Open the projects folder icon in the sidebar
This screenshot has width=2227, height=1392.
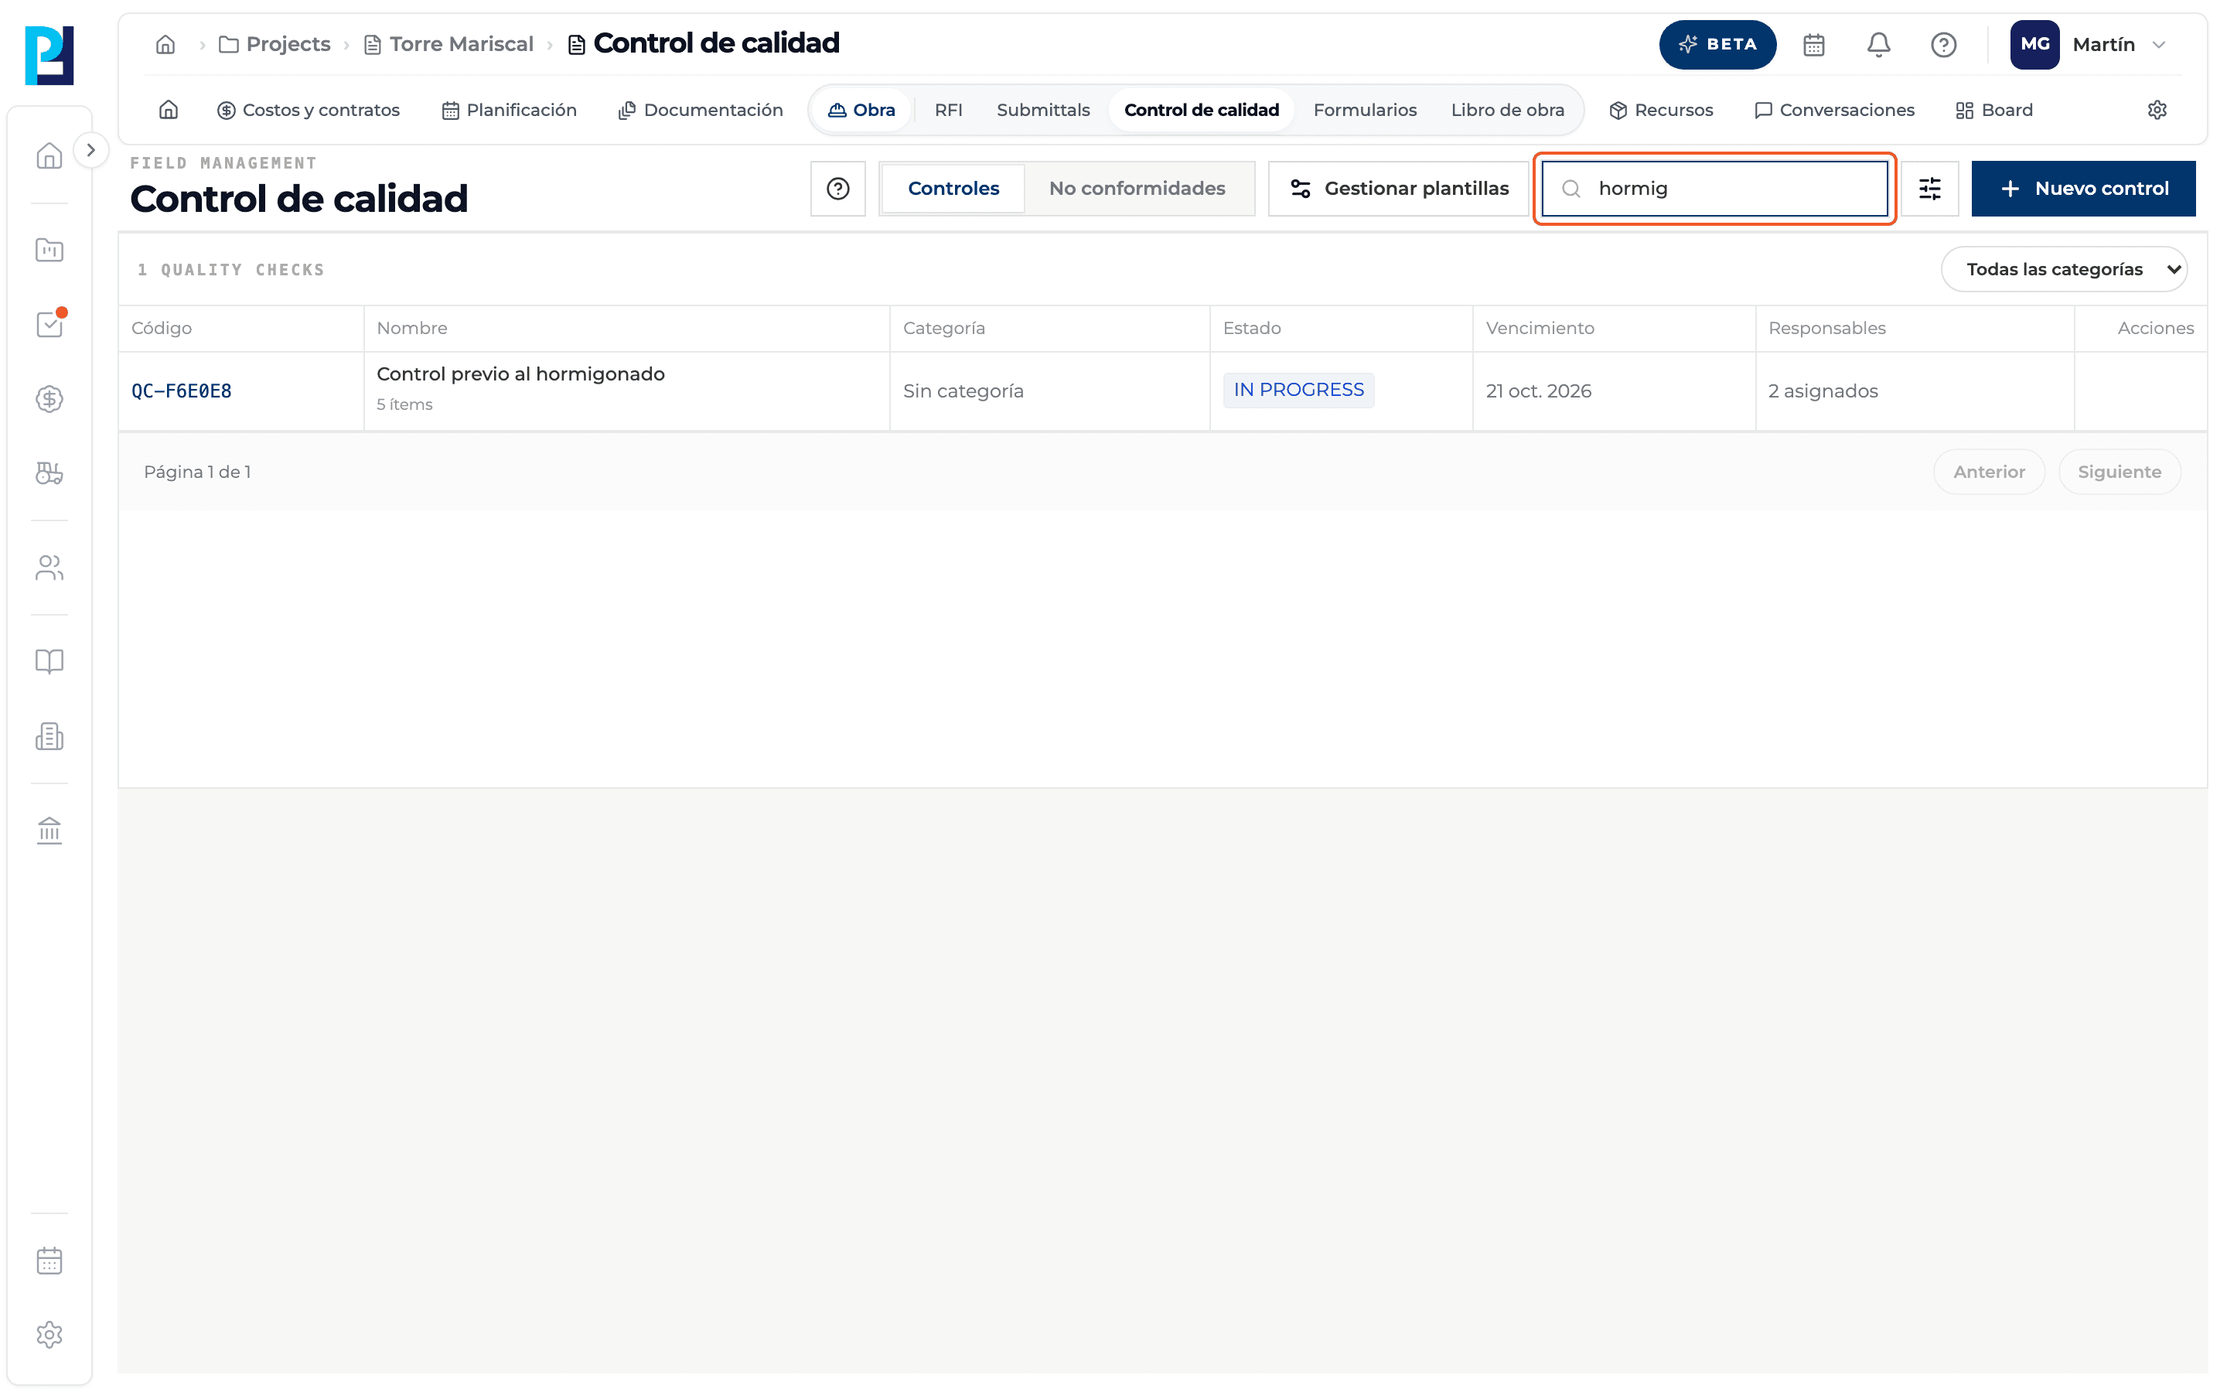point(49,250)
